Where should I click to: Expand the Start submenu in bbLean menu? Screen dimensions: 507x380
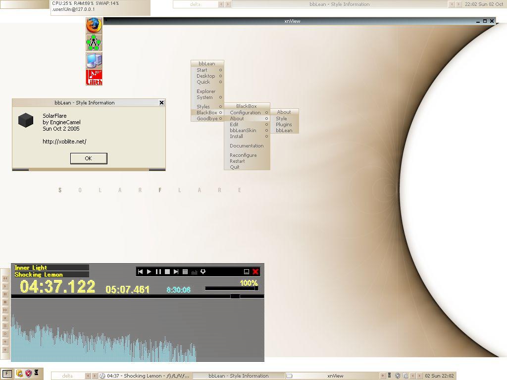(x=207, y=70)
